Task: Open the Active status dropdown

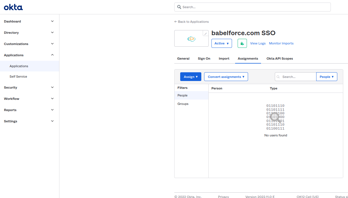Action: click(222, 43)
